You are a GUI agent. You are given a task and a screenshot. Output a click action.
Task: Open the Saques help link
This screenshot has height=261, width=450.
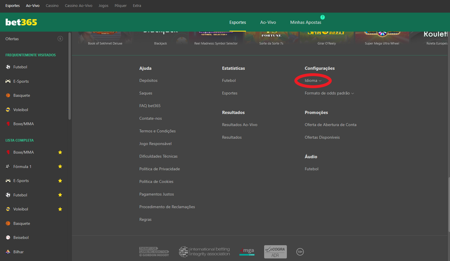146,93
